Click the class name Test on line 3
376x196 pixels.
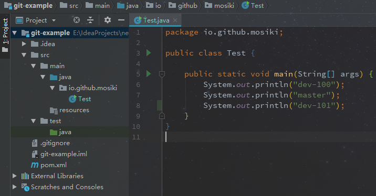[x=236, y=53]
